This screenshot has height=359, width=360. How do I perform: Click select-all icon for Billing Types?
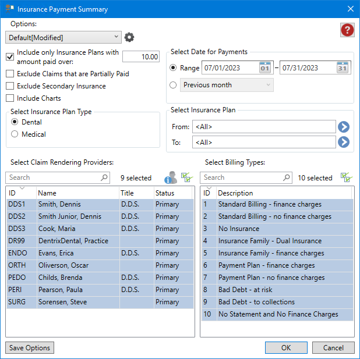(x=347, y=177)
